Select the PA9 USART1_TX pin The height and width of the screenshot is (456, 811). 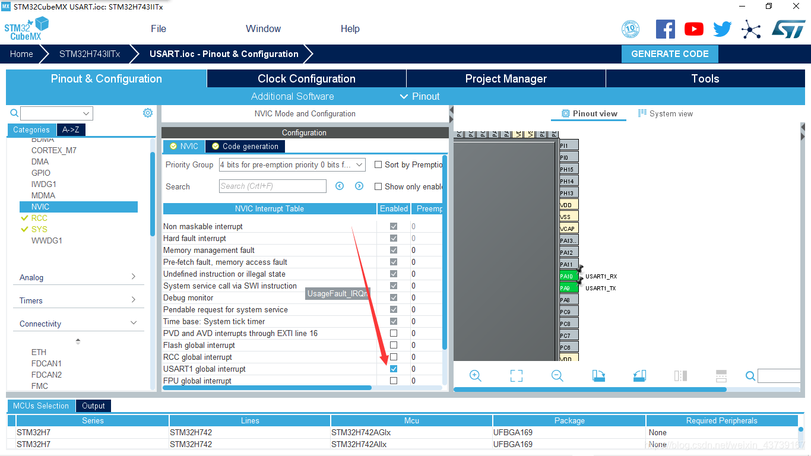(x=569, y=288)
